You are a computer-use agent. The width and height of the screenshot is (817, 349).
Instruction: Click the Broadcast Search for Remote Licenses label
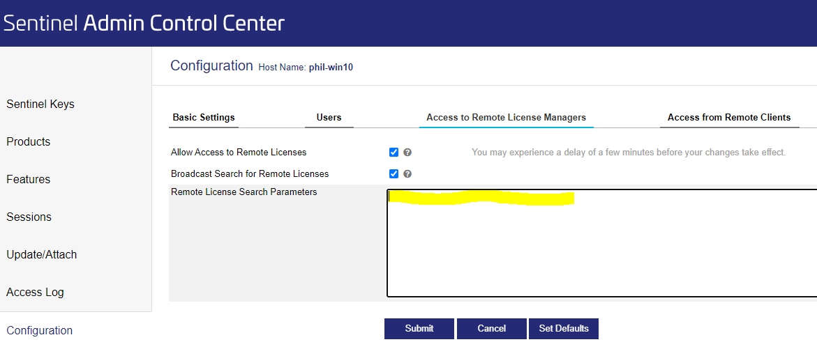(x=250, y=173)
